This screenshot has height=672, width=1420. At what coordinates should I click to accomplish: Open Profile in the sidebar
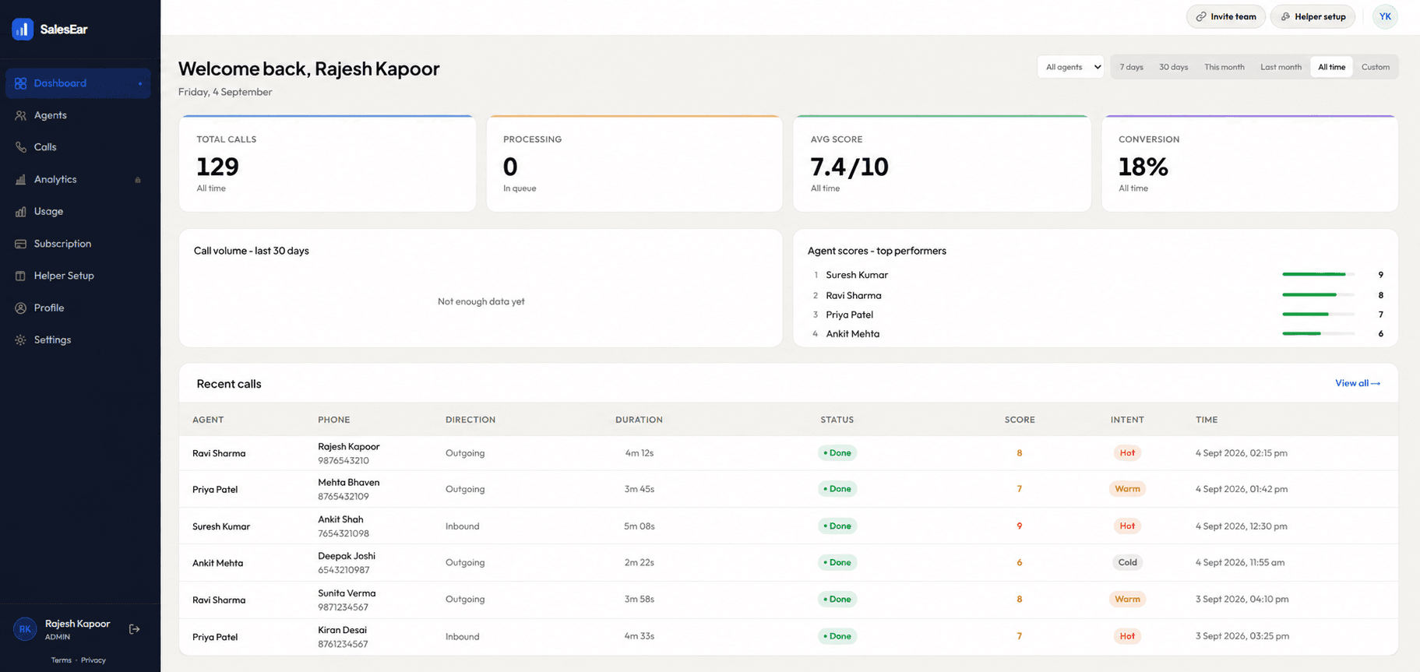(x=78, y=308)
